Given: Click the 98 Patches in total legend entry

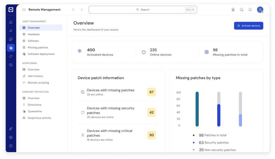Looking at the screenshot, I should (210, 135).
